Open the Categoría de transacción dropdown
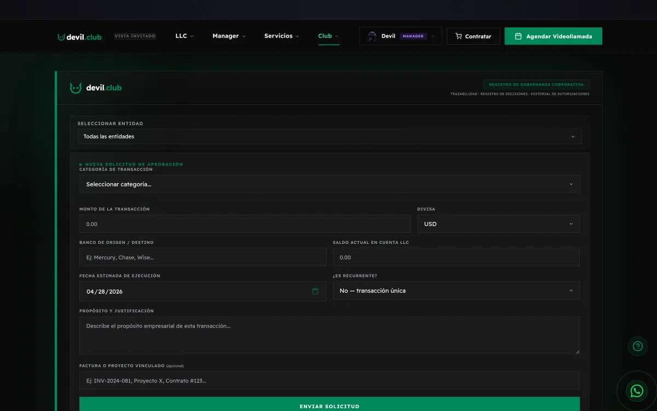Image resolution: width=657 pixels, height=411 pixels. (329, 184)
